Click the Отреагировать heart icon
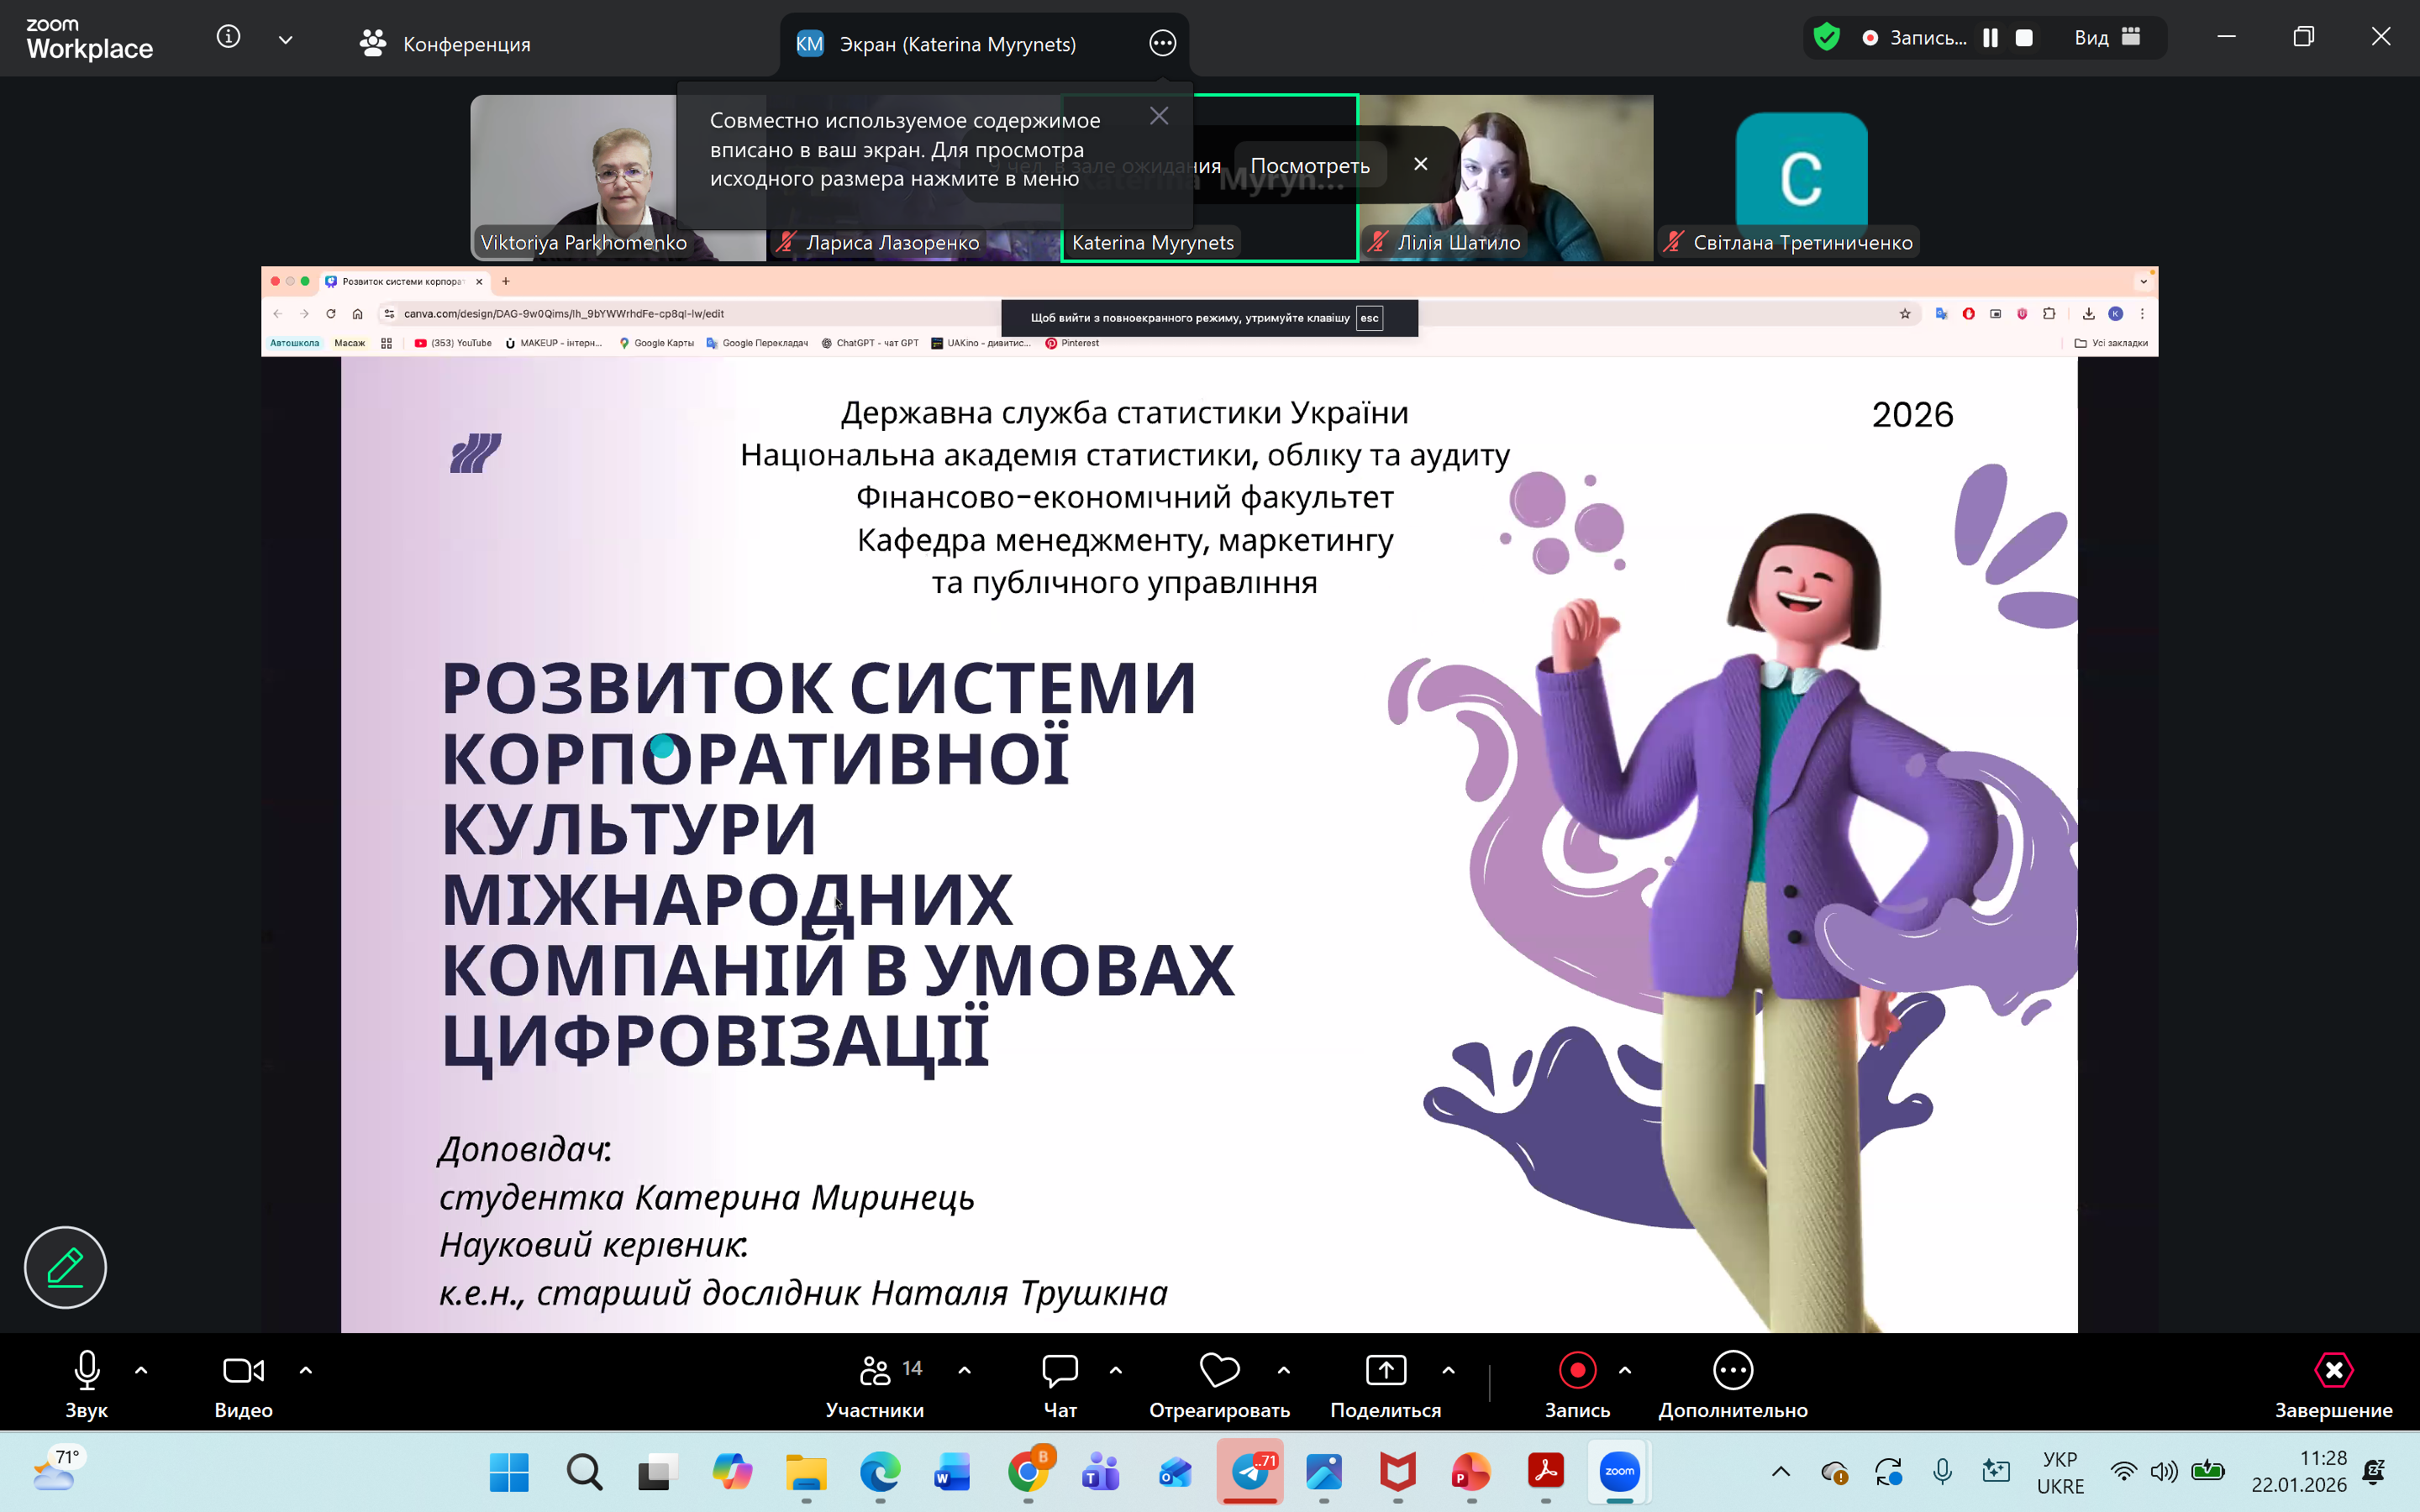The image size is (2420, 1512). click(1219, 1371)
